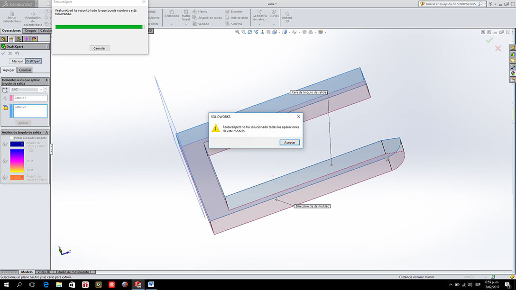Click the Cara<2> faces selection box
Viewport: 516px width, 290px height.
pos(30,111)
